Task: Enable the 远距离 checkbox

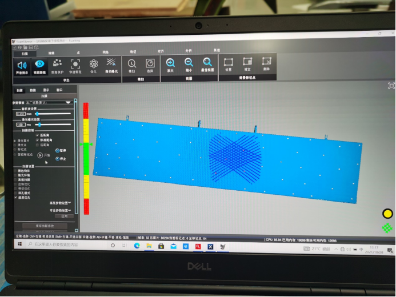Action: pyautogui.click(x=38, y=145)
